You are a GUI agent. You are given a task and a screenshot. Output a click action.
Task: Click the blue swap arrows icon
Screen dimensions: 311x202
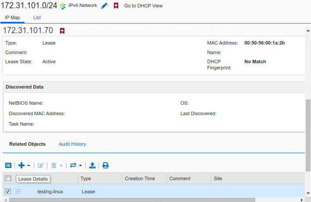point(73,165)
